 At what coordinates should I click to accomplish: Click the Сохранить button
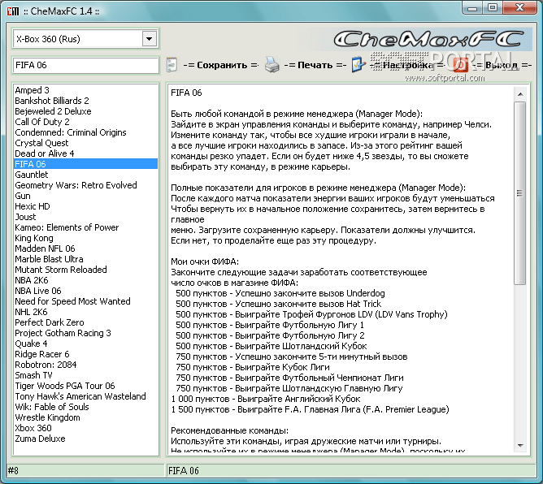[221, 65]
